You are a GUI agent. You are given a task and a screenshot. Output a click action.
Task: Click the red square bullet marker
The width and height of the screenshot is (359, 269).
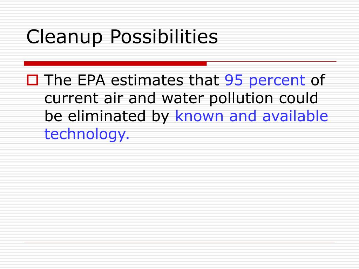(32, 80)
